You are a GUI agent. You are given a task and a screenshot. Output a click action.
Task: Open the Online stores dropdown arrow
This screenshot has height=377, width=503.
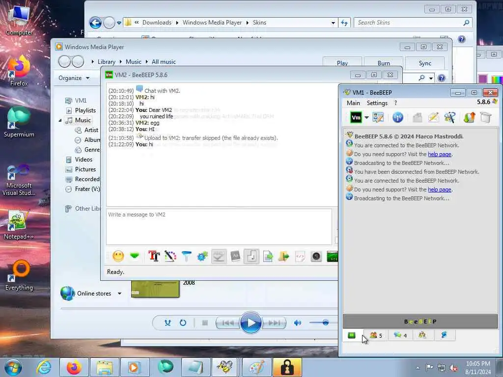[x=119, y=294]
